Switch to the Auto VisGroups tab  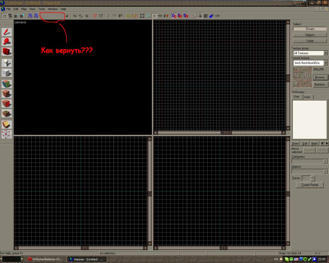(307, 97)
